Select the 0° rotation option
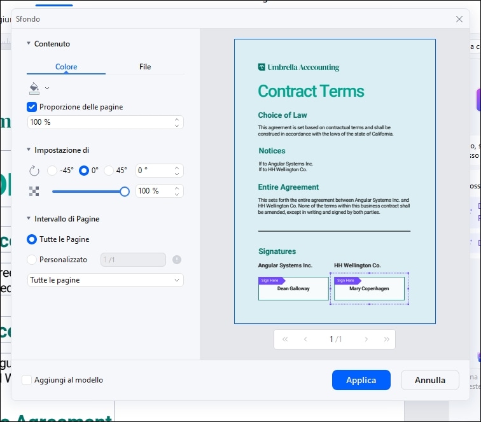 pyautogui.click(x=84, y=171)
